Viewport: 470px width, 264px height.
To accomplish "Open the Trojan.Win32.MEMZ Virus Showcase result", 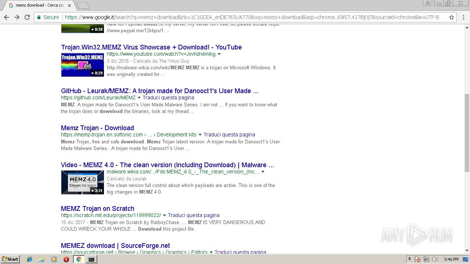I will [151, 47].
